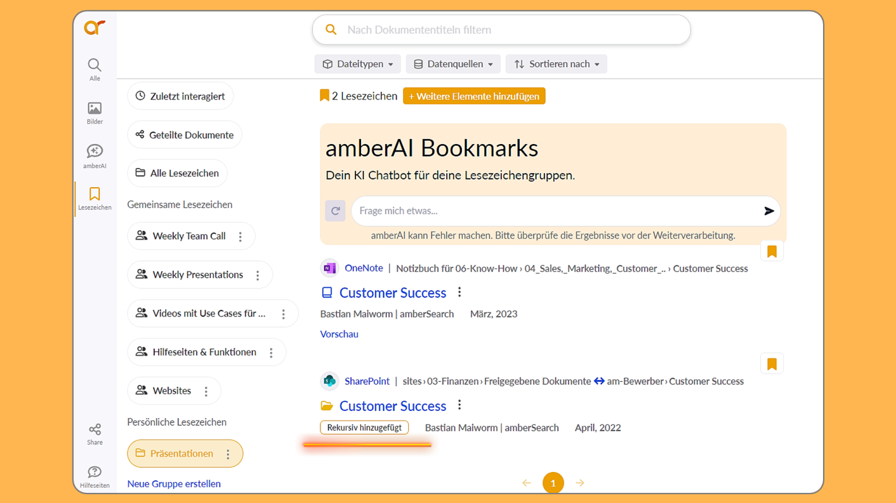Image resolution: width=896 pixels, height=503 pixels.
Task: Click the OneNote source link
Action: 364,268
